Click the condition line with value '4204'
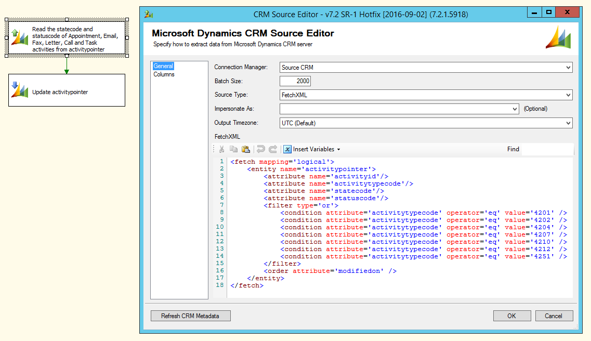 424,227
